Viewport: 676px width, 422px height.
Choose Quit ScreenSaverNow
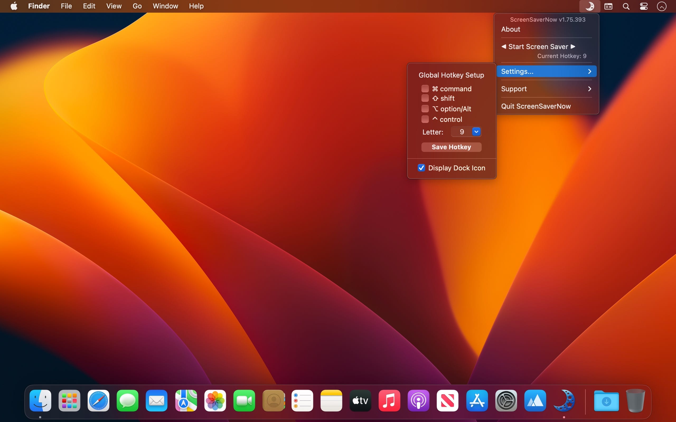coord(536,106)
